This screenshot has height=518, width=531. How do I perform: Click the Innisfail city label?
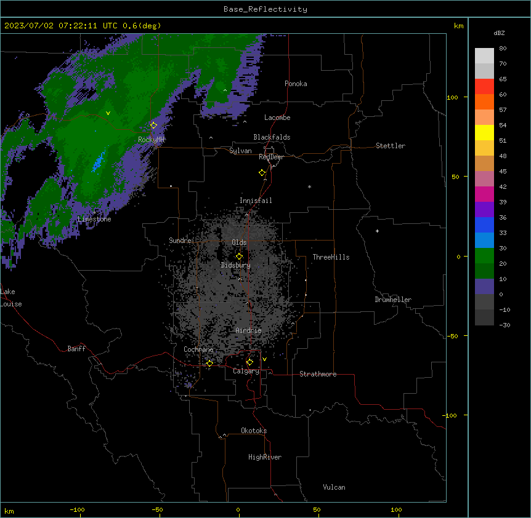[256, 201]
